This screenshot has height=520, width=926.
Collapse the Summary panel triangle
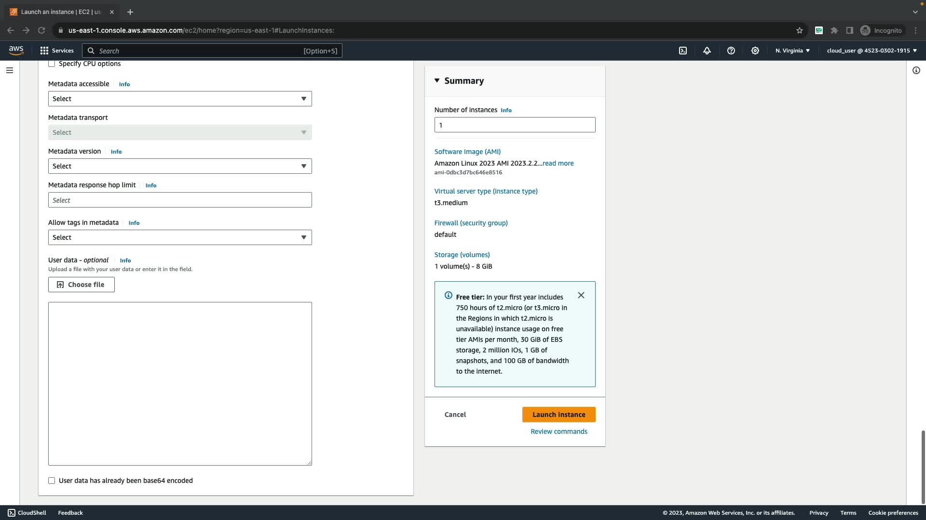(437, 80)
